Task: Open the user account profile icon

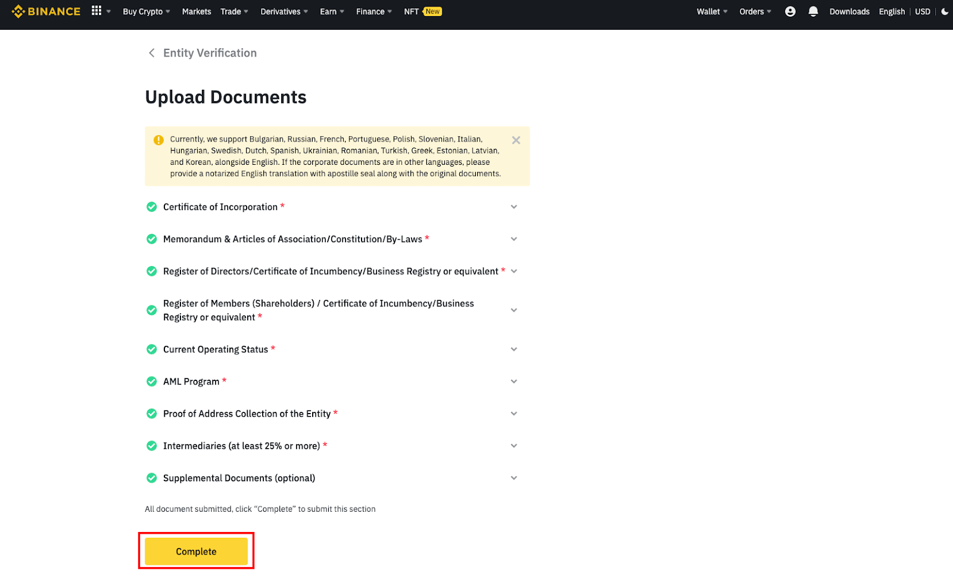Action: 790,11
